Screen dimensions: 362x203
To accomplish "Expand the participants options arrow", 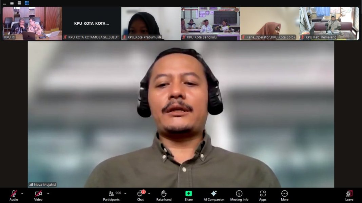I will click(125, 194).
